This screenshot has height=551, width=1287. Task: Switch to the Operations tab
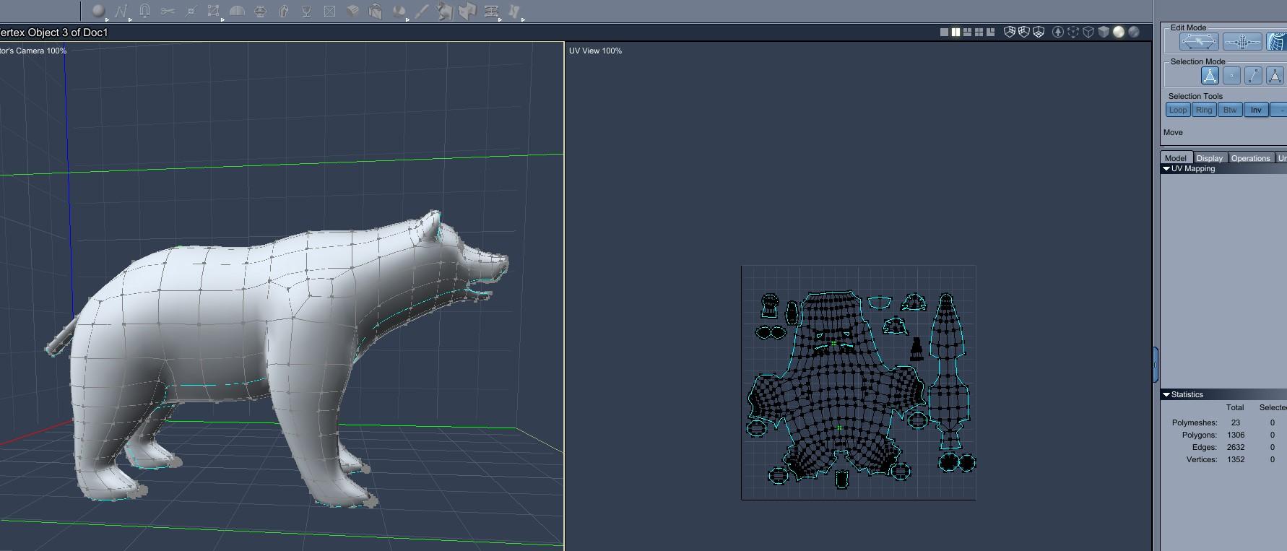click(x=1251, y=158)
